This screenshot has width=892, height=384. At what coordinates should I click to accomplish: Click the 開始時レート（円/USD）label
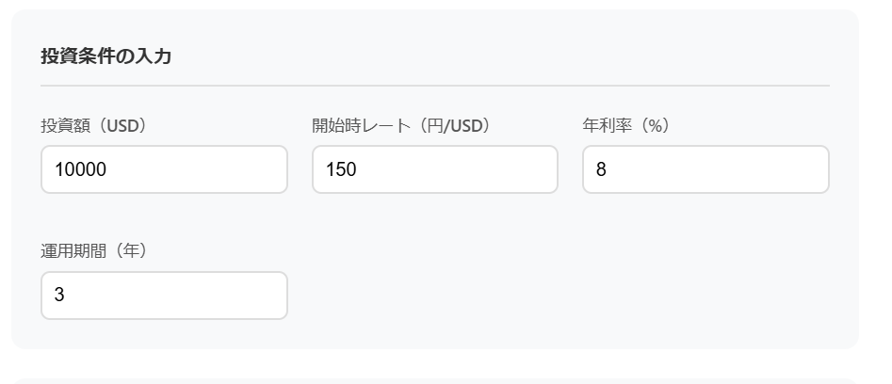point(401,125)
